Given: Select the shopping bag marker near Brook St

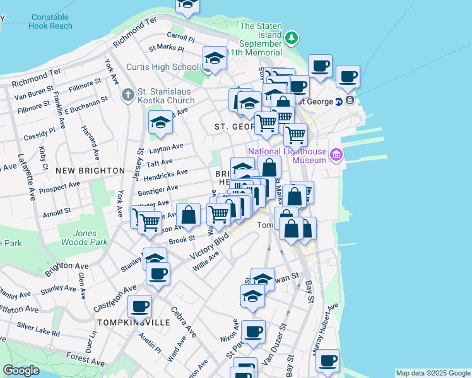Looking at the screenshot, I should pos(188,215).
